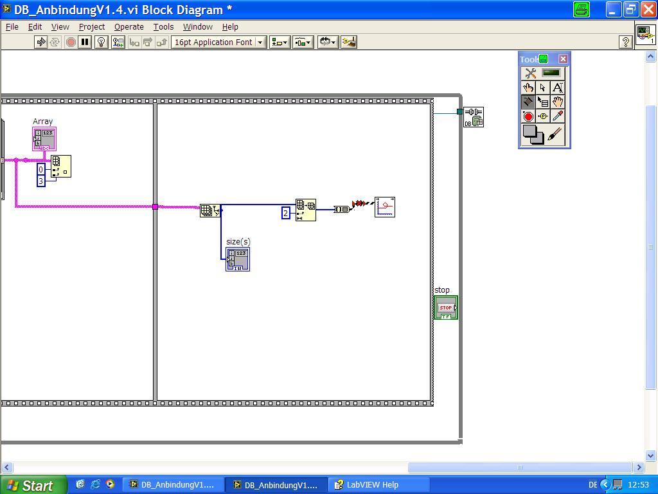
Task: Click the Array Size function node
Action: 210,210
